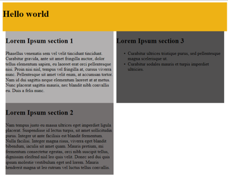Click the paragraph starting 'Phasellus venenatis sem'
228x180 pixels.
[59, 72]
